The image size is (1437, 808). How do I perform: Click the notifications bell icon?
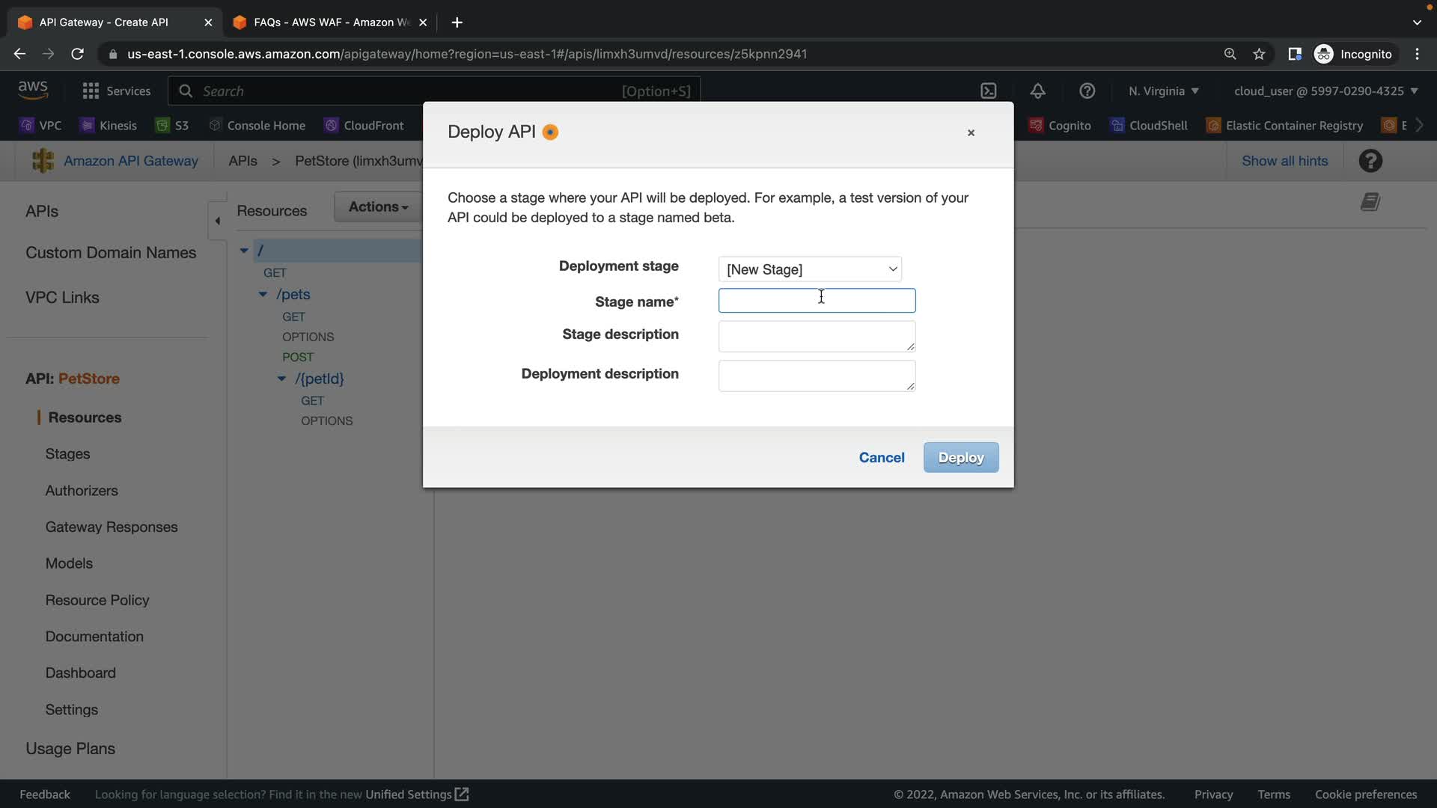click(1037, 91)
